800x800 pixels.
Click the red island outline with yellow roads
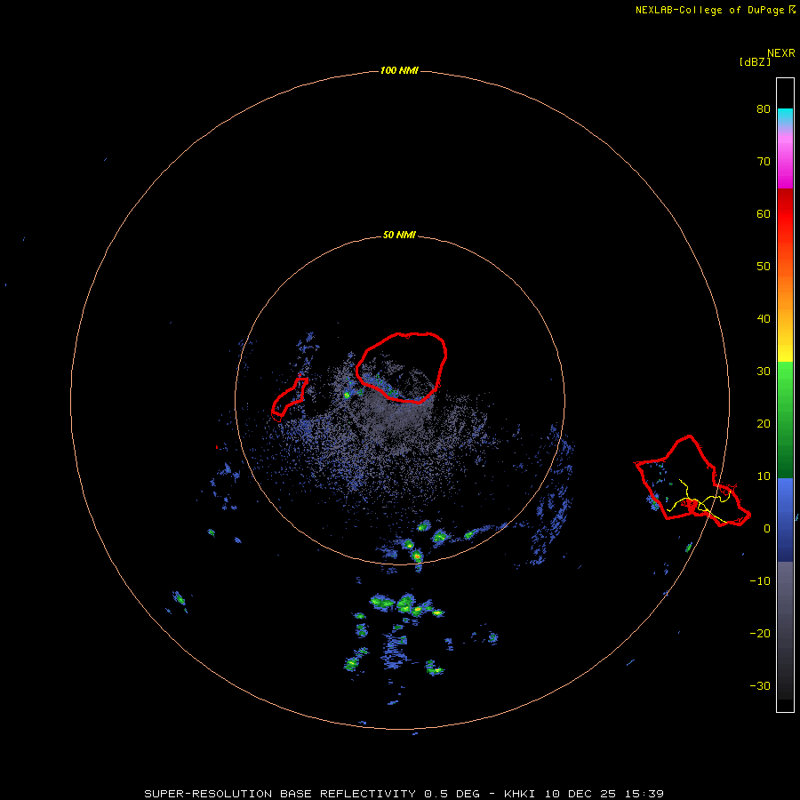coord(692,481)
